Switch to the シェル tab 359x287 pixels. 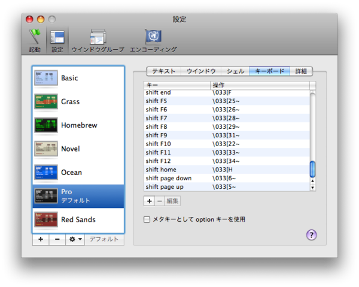[x=235, y=71]
